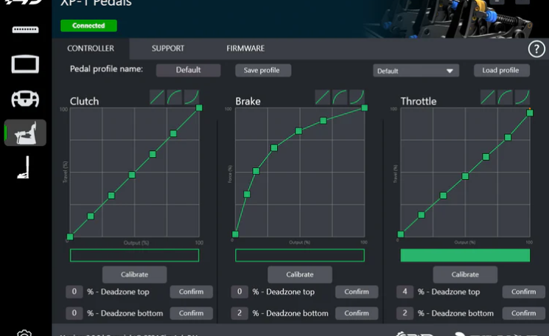Calibrate the Brake pedal

(299, 274)
